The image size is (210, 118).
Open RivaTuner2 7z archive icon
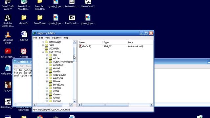pyautogui.click(x=72, y=20)
